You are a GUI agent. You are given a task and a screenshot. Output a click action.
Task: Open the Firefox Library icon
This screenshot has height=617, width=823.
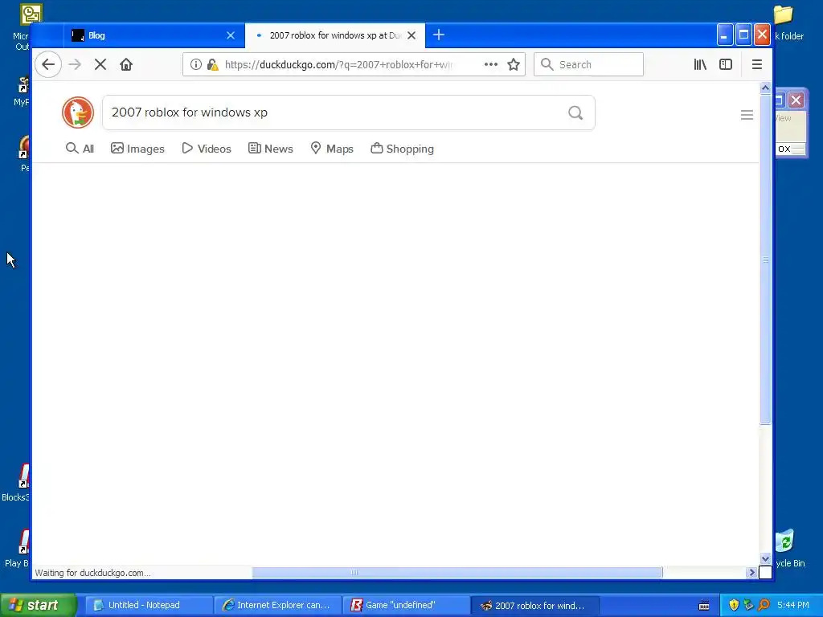pyautogui.click(x=700, y=64)
